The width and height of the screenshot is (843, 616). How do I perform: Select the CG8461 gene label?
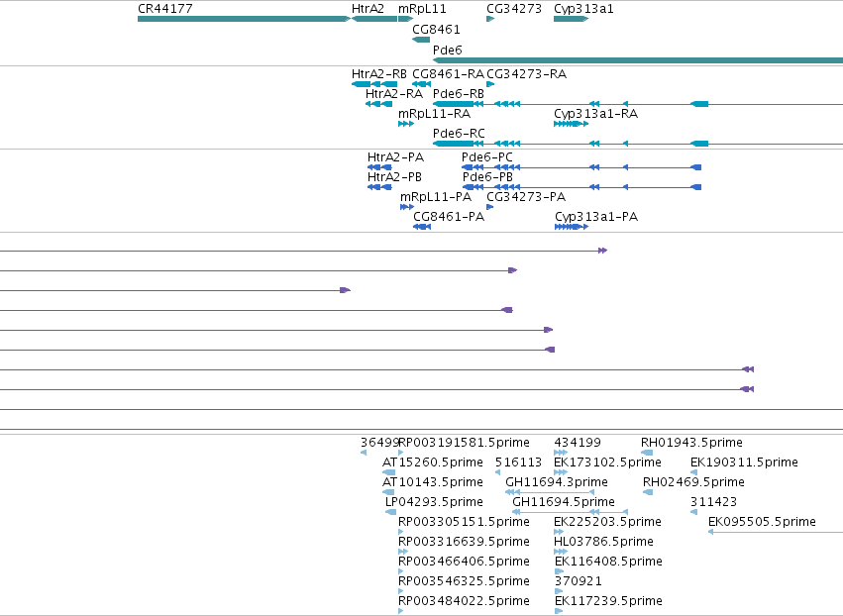[436, 29]
